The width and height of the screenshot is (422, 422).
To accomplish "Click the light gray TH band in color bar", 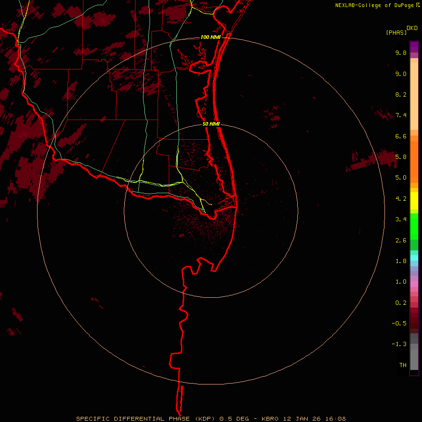I will (414, 360).
